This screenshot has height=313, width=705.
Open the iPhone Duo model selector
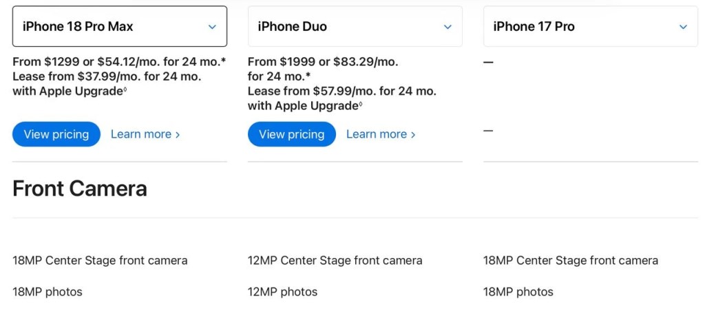pos(355,27)
